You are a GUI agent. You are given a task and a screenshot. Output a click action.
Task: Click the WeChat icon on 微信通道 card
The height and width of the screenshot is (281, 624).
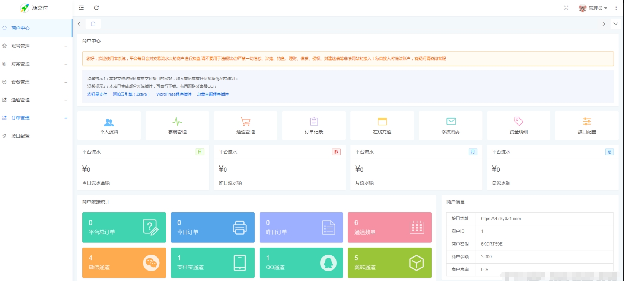click(x=151, y=263)
